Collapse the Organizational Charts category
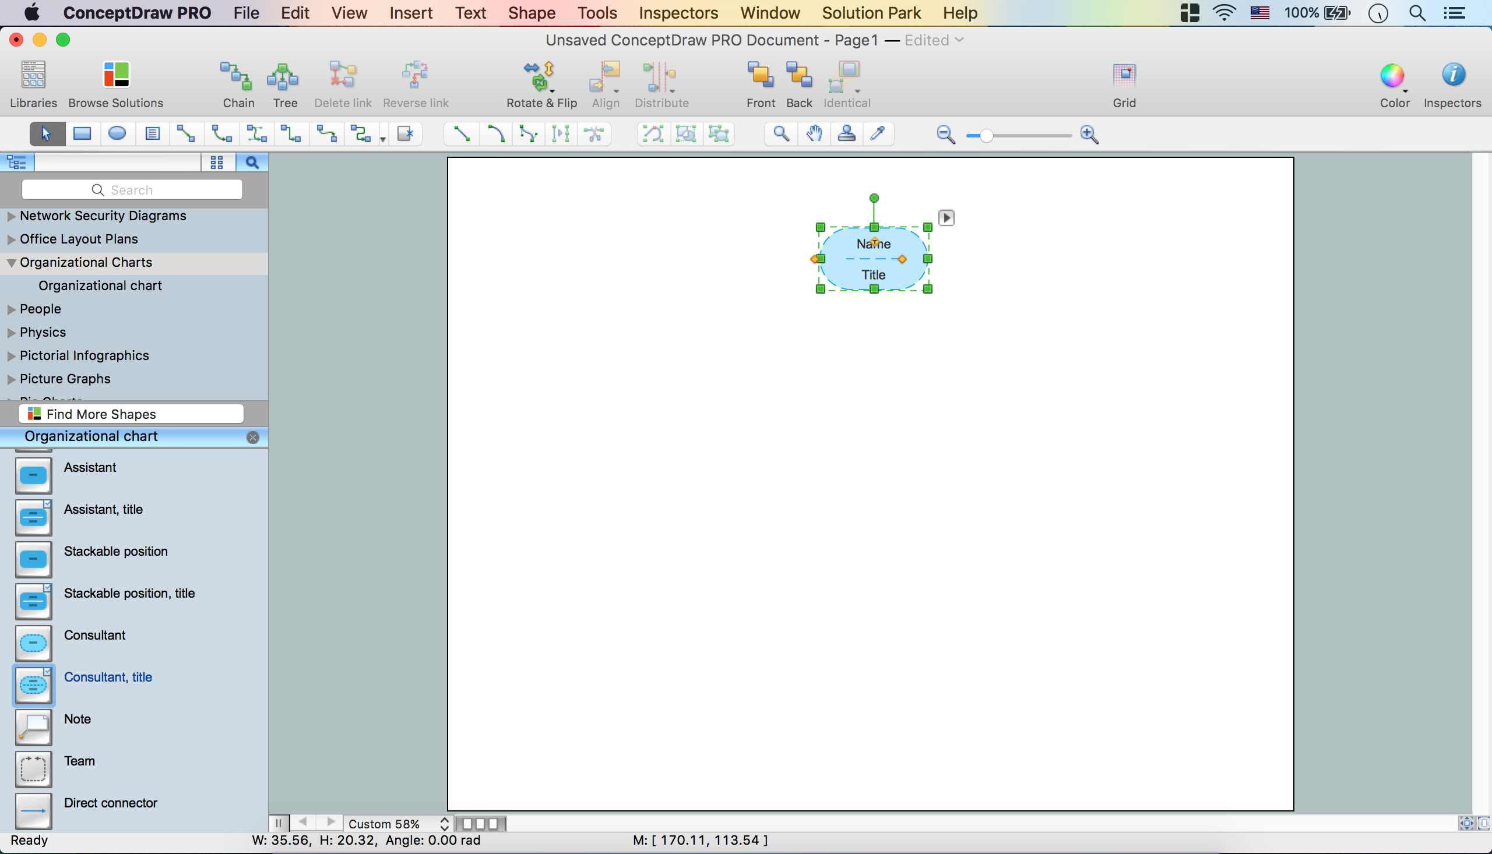Image resolution: width=1492 pixels, height=854 pixels. pyautogui.click(x=11, y=263)
